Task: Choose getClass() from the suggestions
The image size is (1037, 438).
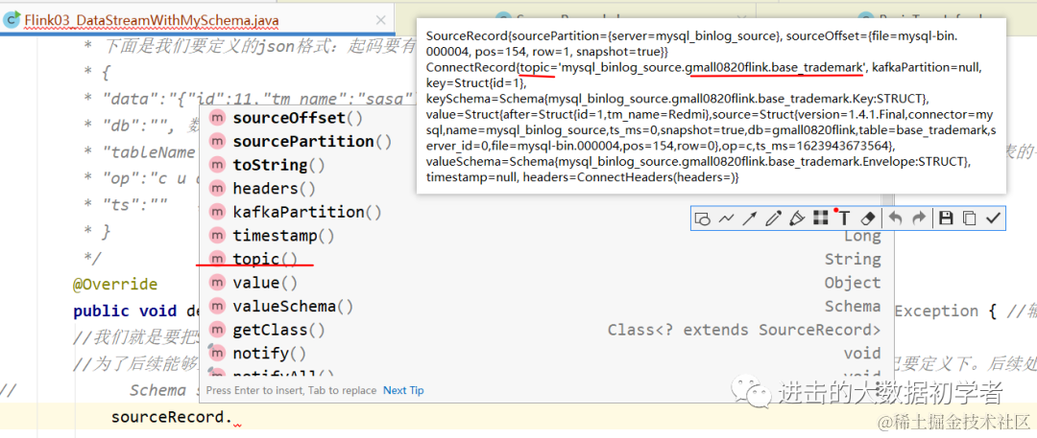Action: tap(546, 330)
